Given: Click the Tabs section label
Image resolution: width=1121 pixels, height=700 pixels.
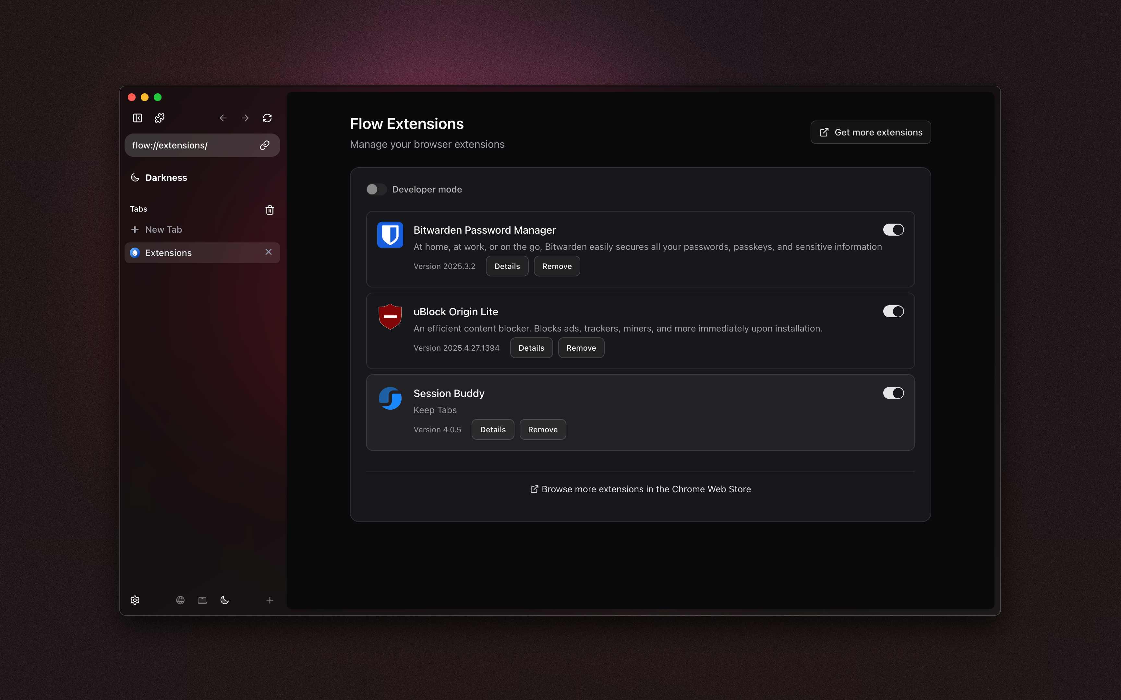Looking at the screenshot, I should click(x=139, y=209).
